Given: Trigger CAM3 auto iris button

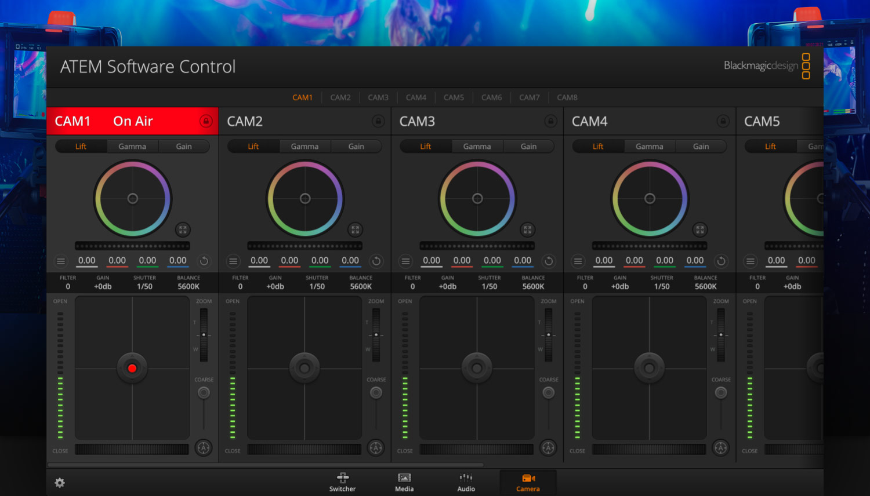Looking at the screenshot, I should coord(548,448).
